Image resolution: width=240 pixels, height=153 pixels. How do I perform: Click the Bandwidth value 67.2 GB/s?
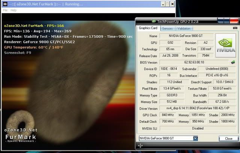coord(222,101)
